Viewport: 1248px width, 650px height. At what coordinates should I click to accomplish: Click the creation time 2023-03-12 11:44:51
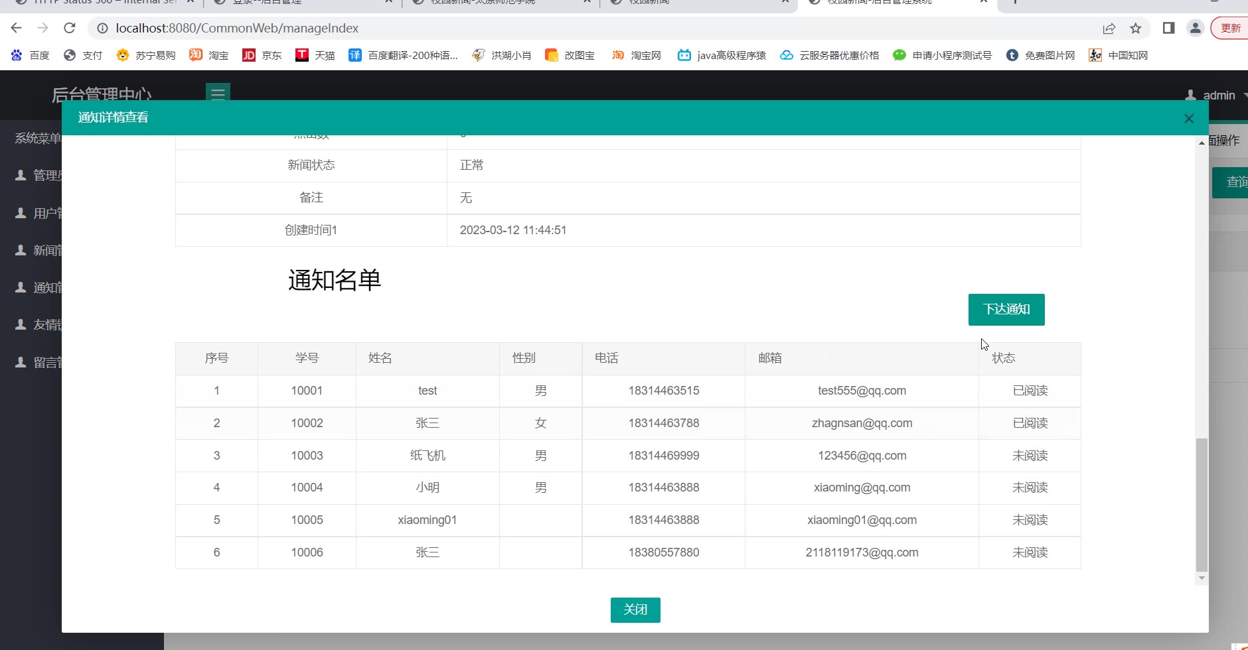pyautogui.click(x=513, y=230)
